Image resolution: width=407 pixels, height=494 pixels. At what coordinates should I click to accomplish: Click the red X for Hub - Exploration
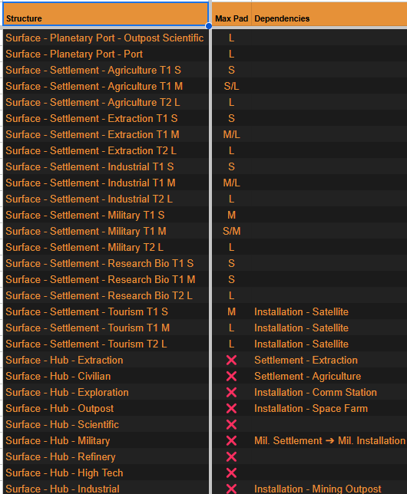(231, 392)
